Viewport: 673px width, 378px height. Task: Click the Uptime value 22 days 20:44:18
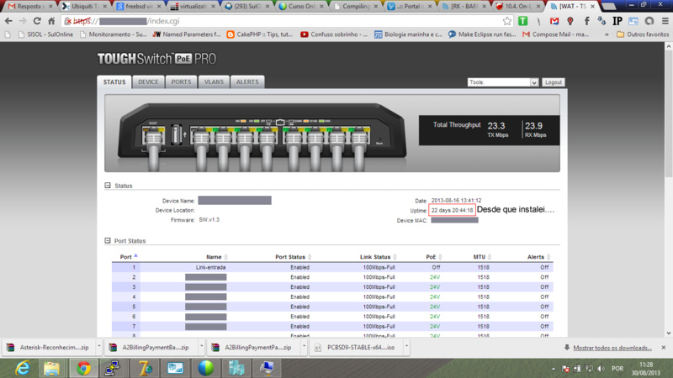452,210
